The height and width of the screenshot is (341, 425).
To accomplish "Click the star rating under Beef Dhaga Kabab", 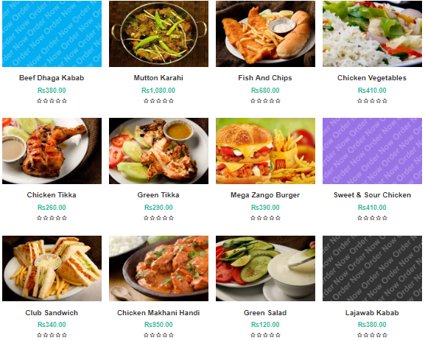I will click(52, 101).
